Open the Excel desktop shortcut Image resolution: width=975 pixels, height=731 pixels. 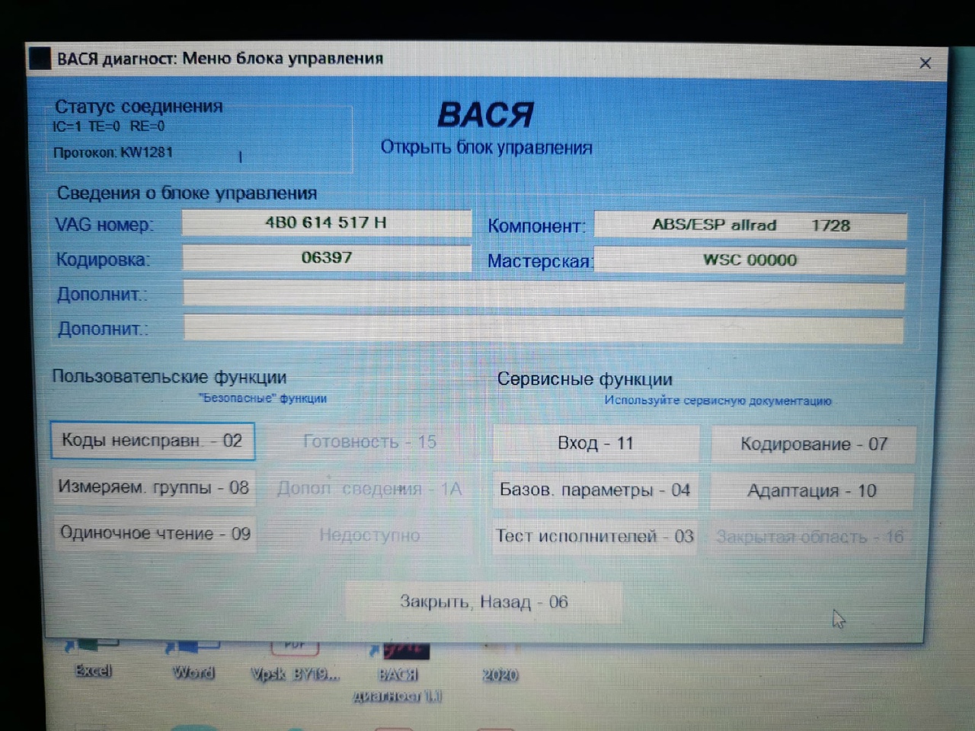tap(93, 659)
